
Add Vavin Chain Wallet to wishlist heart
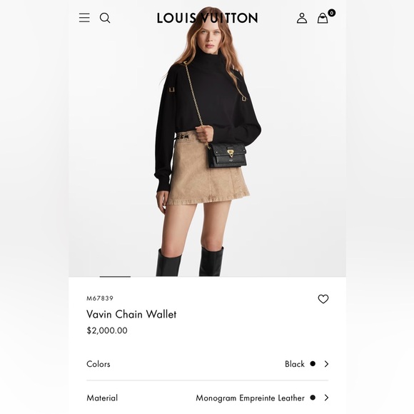(x=323, y=299)
